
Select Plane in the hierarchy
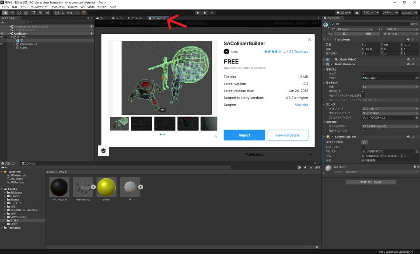pos(23,47)
